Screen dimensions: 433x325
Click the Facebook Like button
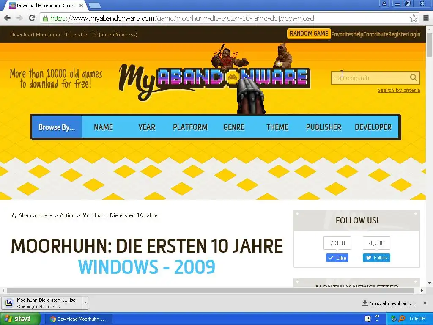click(337, 258)
